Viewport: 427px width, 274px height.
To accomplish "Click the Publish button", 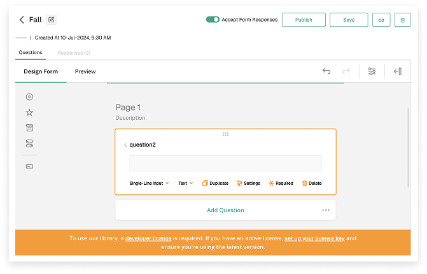I will 304,20.
